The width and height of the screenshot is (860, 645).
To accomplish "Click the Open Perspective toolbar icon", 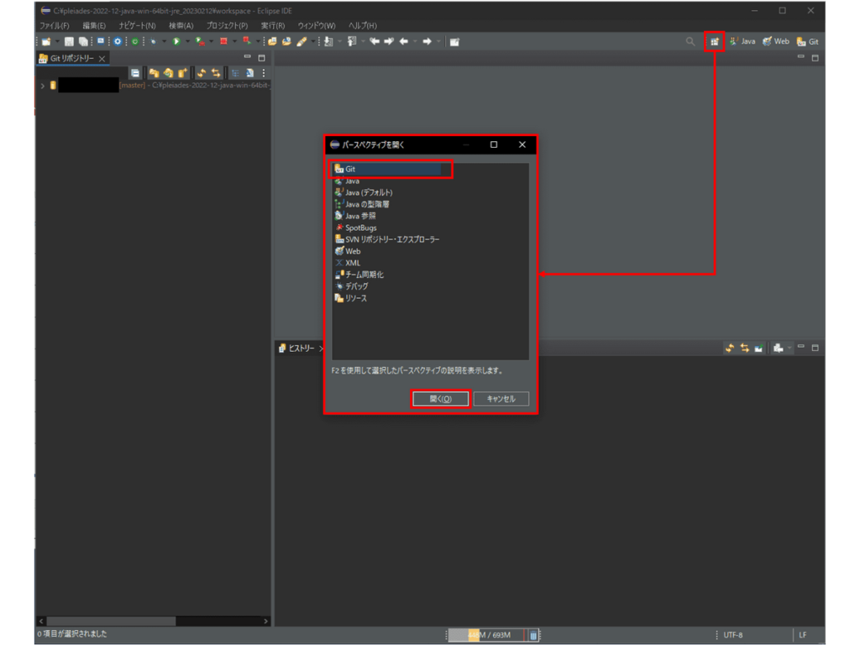I will coord(714,42).
